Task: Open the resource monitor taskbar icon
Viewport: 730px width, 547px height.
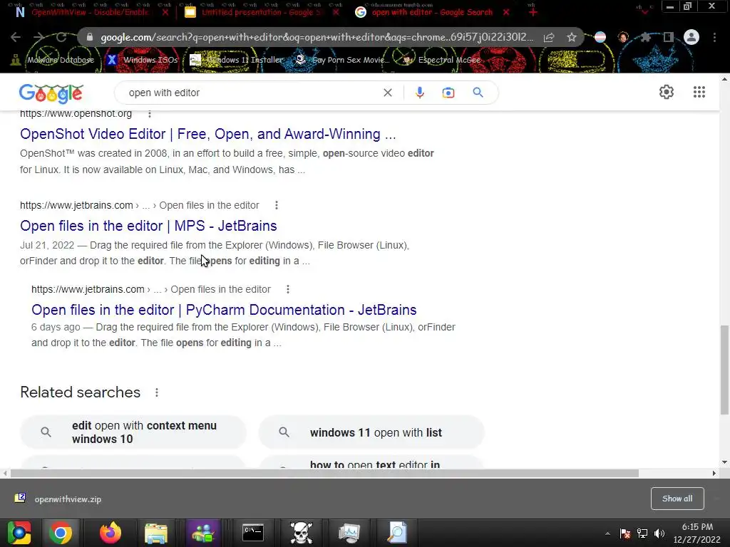Action: [349, 533]
